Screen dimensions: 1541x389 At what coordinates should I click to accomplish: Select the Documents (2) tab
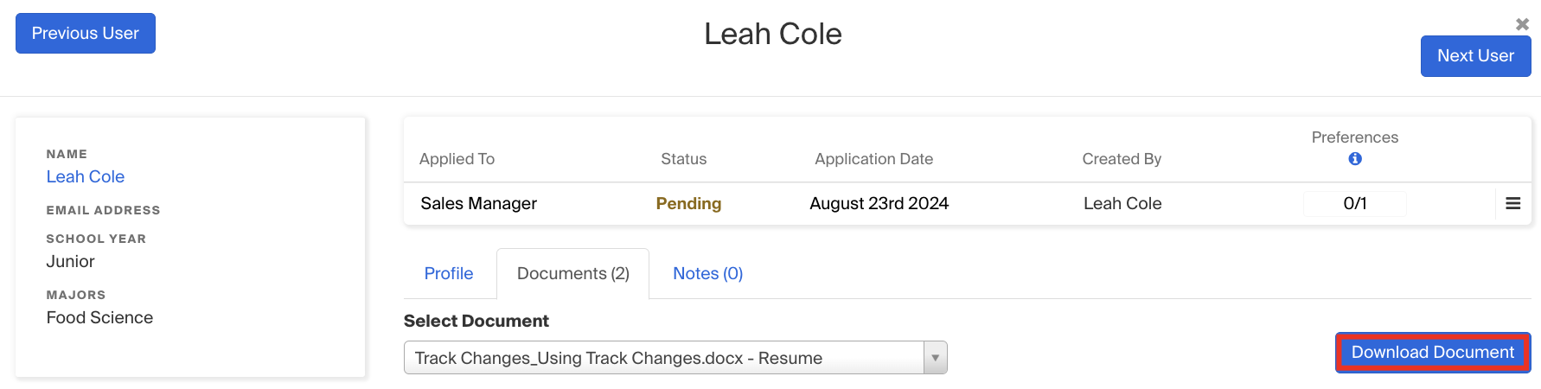(572, 274)
